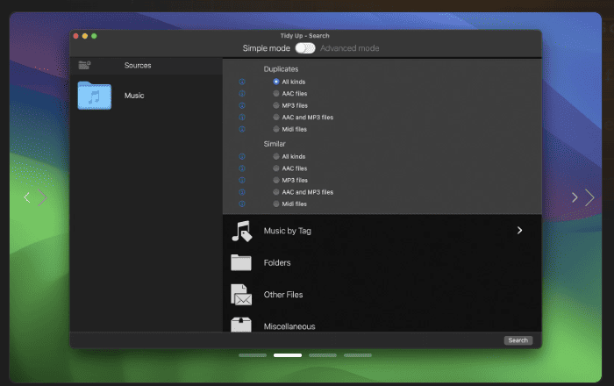614x386 pixels.
Task: Select Similar All kinds radio button
Action: (276, 156)
